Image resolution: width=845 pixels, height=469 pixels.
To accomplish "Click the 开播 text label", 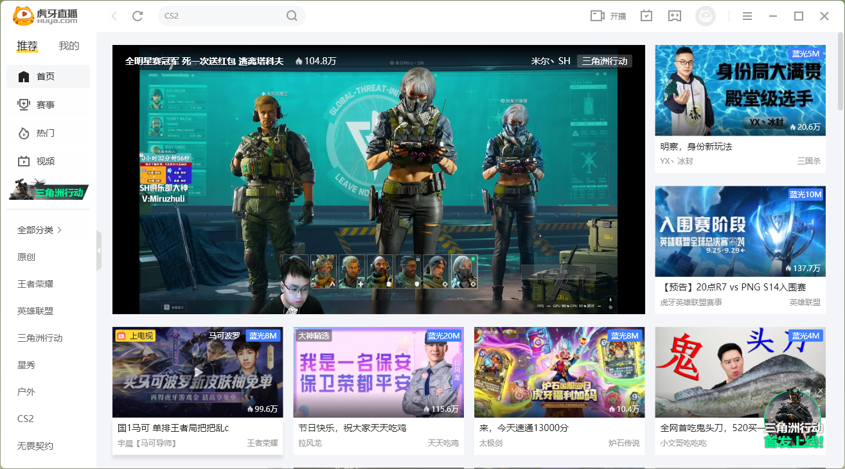I will pos(618,16).
